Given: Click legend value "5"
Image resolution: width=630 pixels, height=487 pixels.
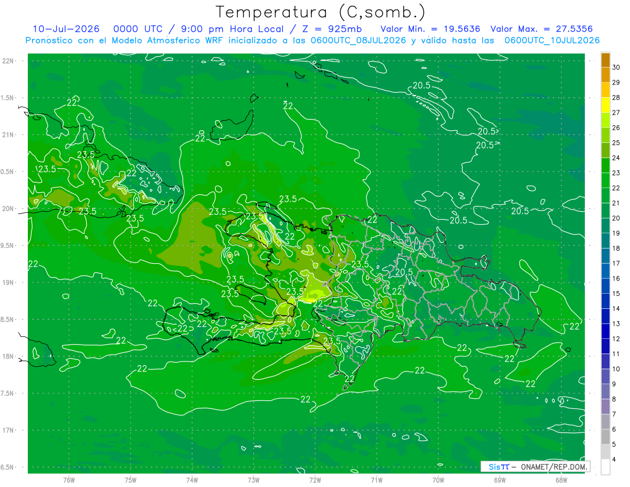Looking at the screenshot, I should coord(614,444).
